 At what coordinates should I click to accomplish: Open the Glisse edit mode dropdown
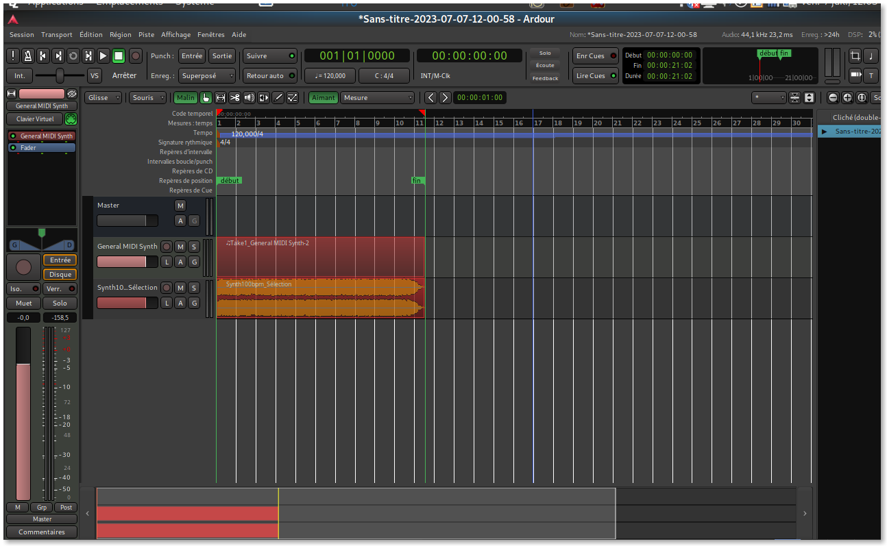(104, 98)
